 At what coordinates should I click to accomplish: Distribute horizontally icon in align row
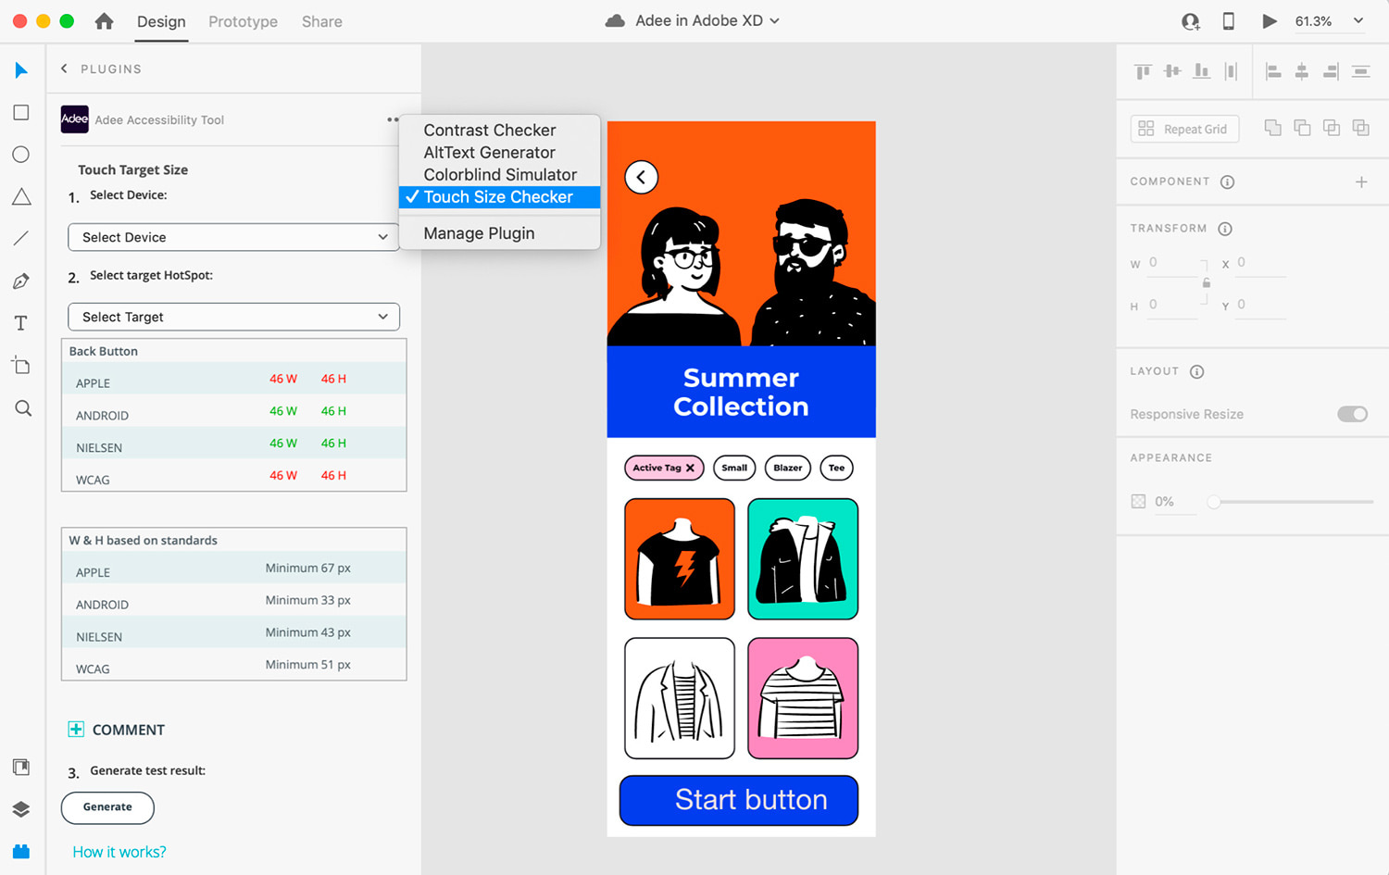click(x=1360, y=71)
